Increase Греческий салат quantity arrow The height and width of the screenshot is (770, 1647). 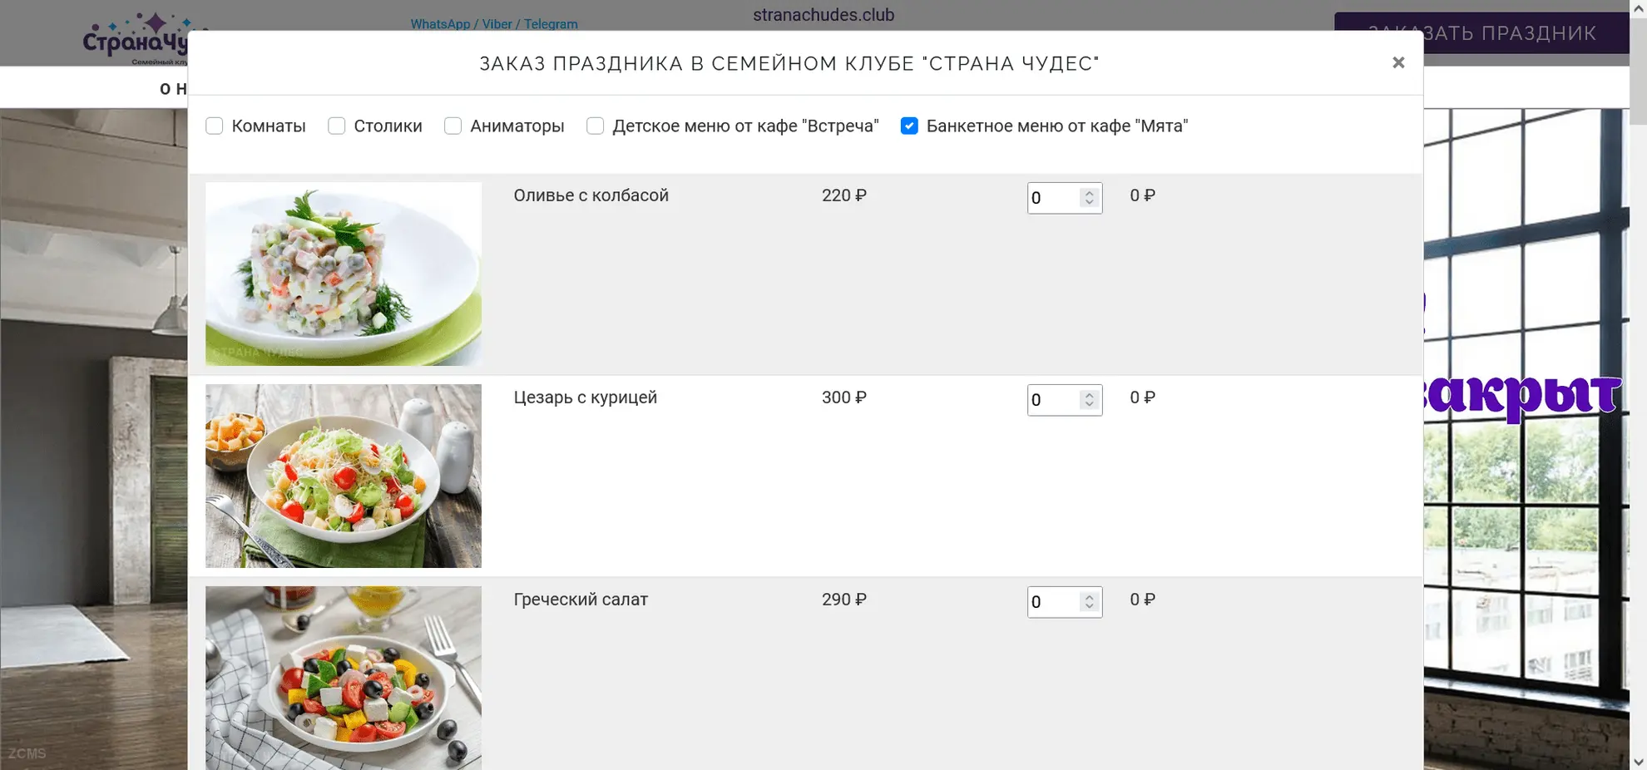point(1089,597)
